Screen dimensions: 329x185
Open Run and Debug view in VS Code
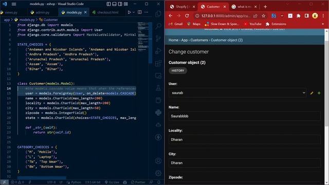point(158,51)
